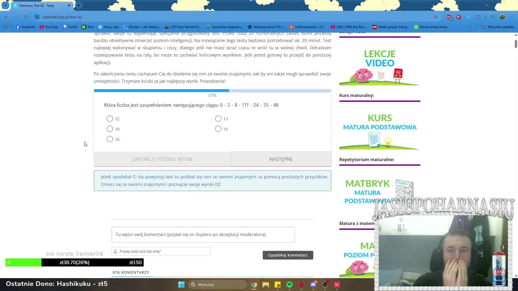The width and height of the screenshot is (518, 291).
Task: Open OBS Studio from the taskbar
Action: coord(325,285)
